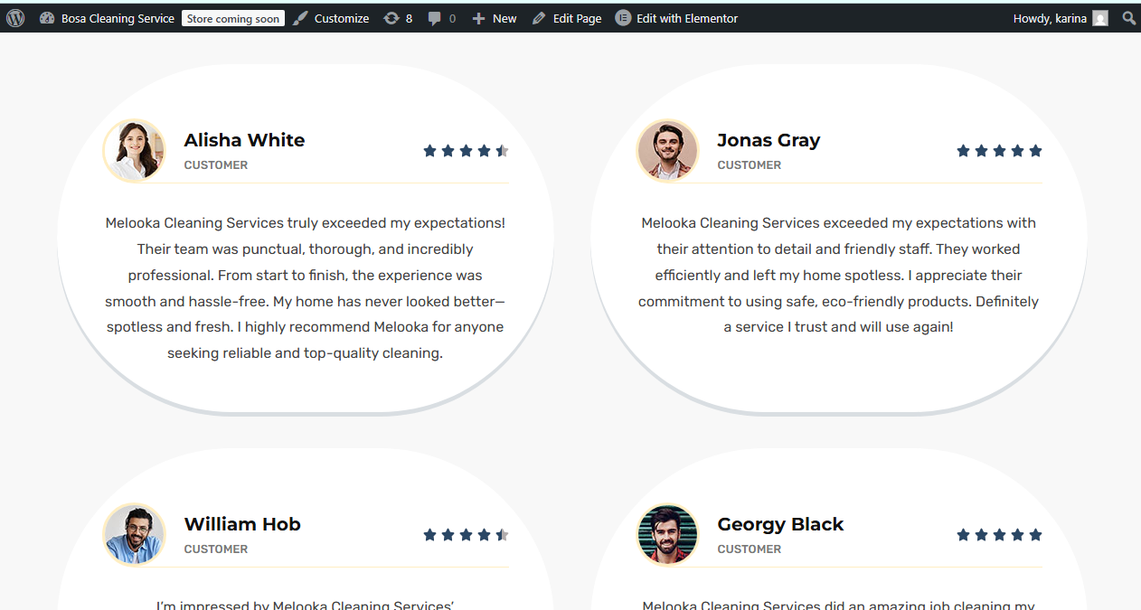This screenshot has height=610, width=1141.
Task: Click Alisha White's testimonial paragraph
Action: (306, 288)
